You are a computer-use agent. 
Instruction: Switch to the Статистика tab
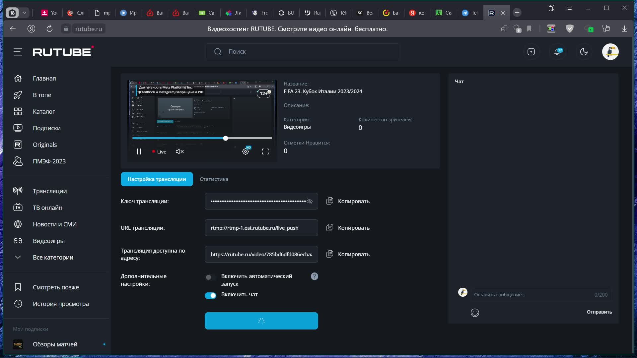214,179
